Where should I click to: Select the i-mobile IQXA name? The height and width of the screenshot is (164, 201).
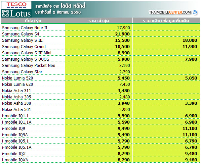(x=15, y=160)
